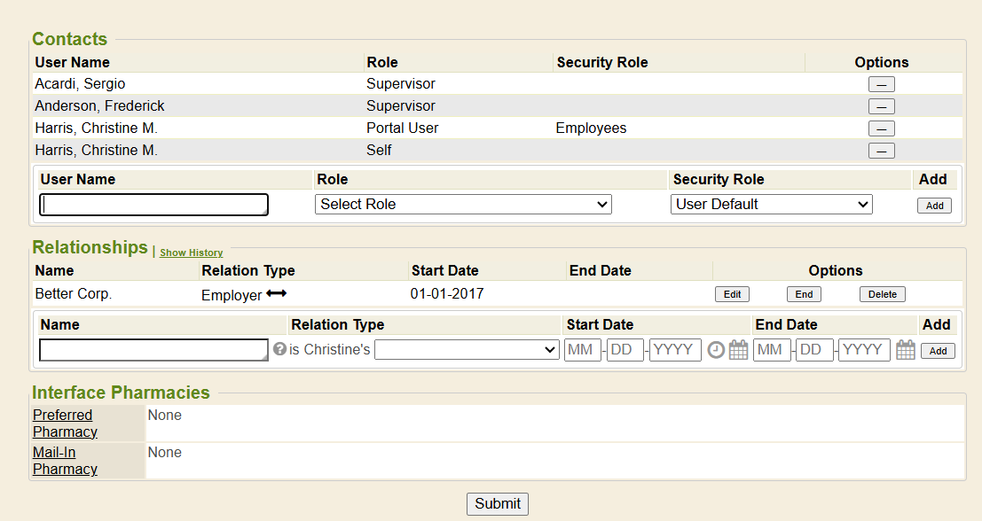
Task: Remove Anderson, Frederick contact via minus button
Action: (x=881, y=106)
